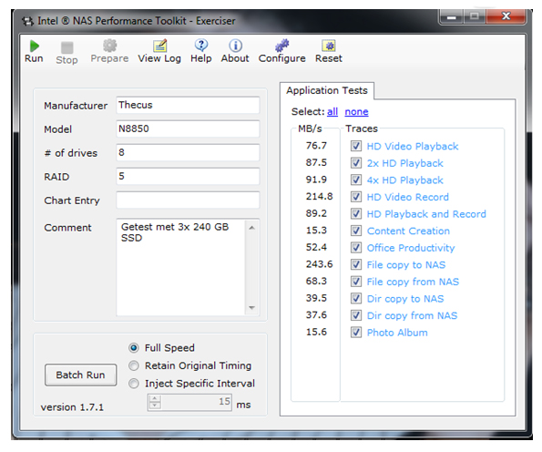Toggle the 2x HD Playback checkbox

(356, 163)
